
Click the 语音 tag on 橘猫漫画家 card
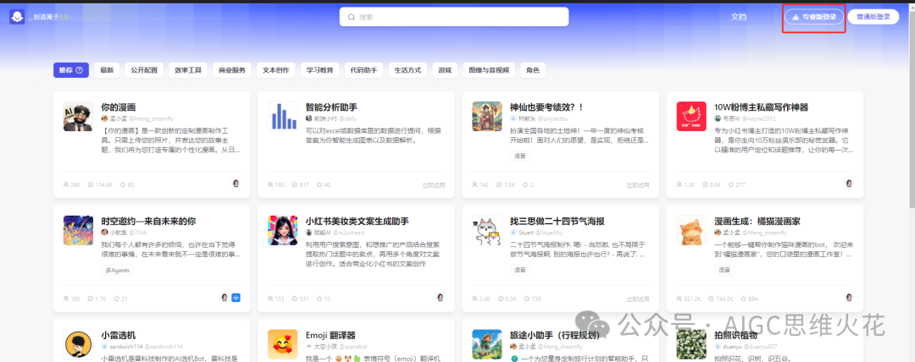pyautogui.click(x=724, y=271)
